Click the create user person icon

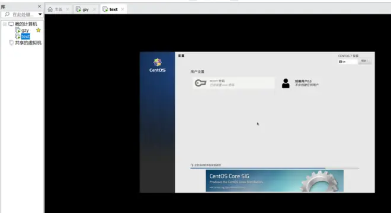pyautogui.click(x=286, y=83)
